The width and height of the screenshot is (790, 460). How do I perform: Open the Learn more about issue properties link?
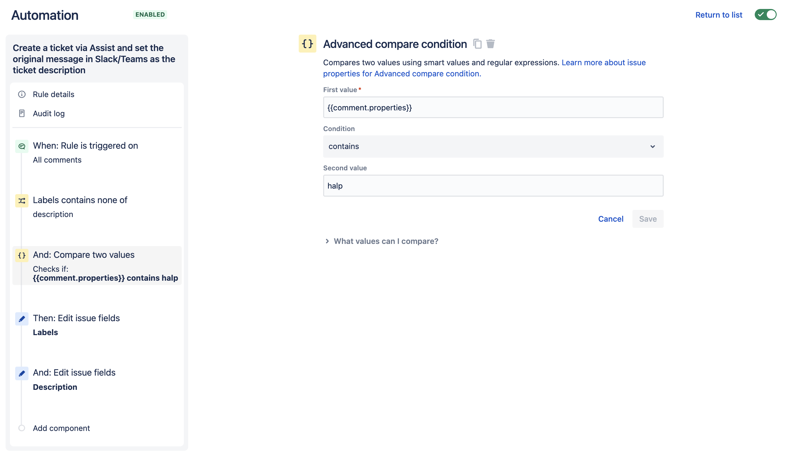point(603,62)
